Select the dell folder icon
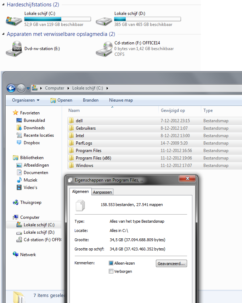This screenshot has height=303, width=242. pos(71,120)
